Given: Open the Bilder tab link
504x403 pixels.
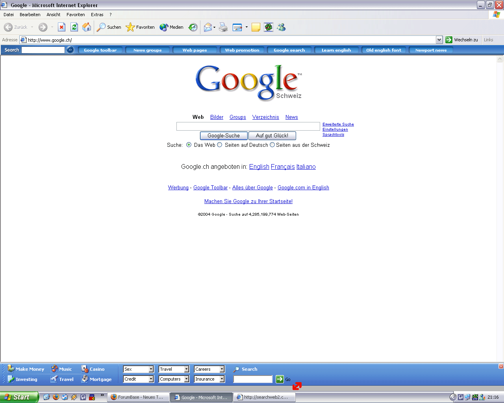Looking at the screenshot, I should point(217,117).
